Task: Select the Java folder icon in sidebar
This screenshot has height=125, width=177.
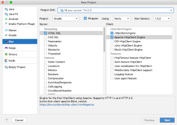Action: pos(6,9)
